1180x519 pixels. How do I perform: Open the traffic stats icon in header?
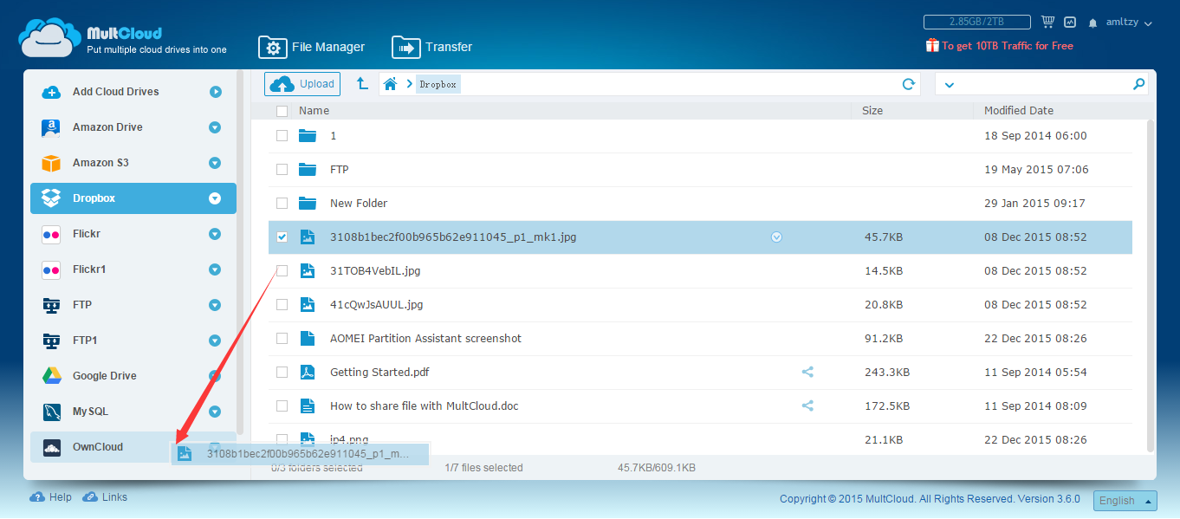click(1070, 23)
